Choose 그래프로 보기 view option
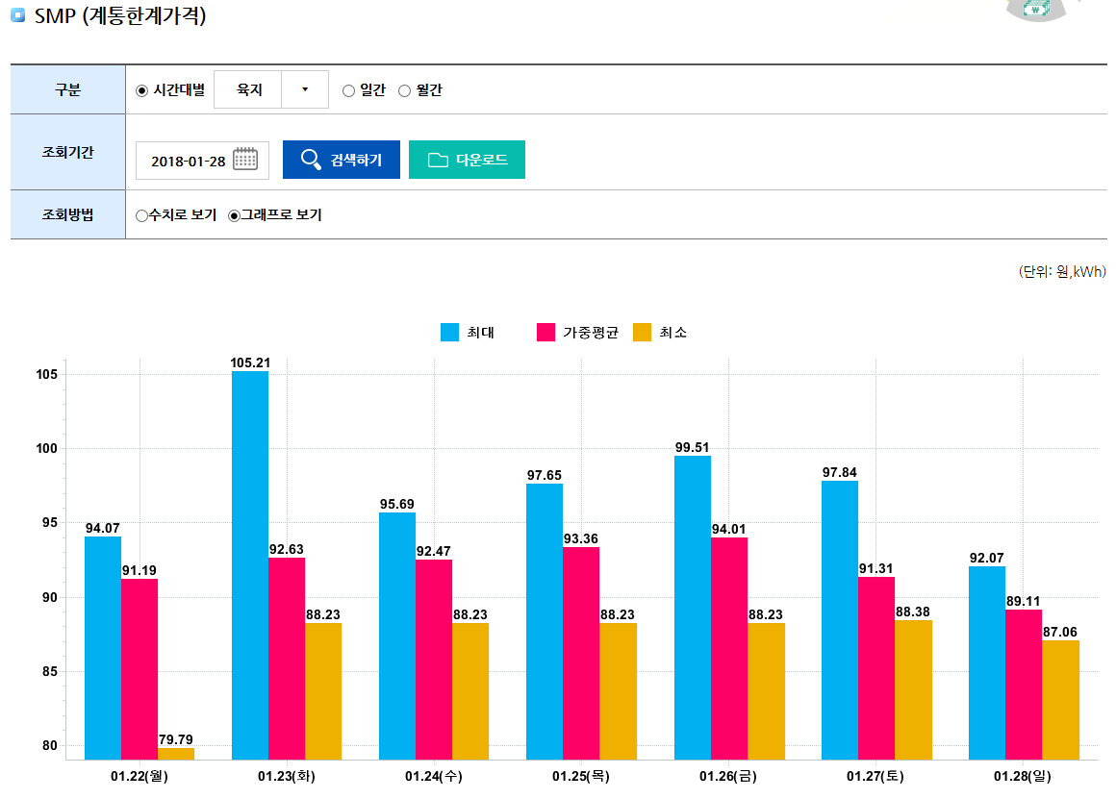 tap(234, 215)
